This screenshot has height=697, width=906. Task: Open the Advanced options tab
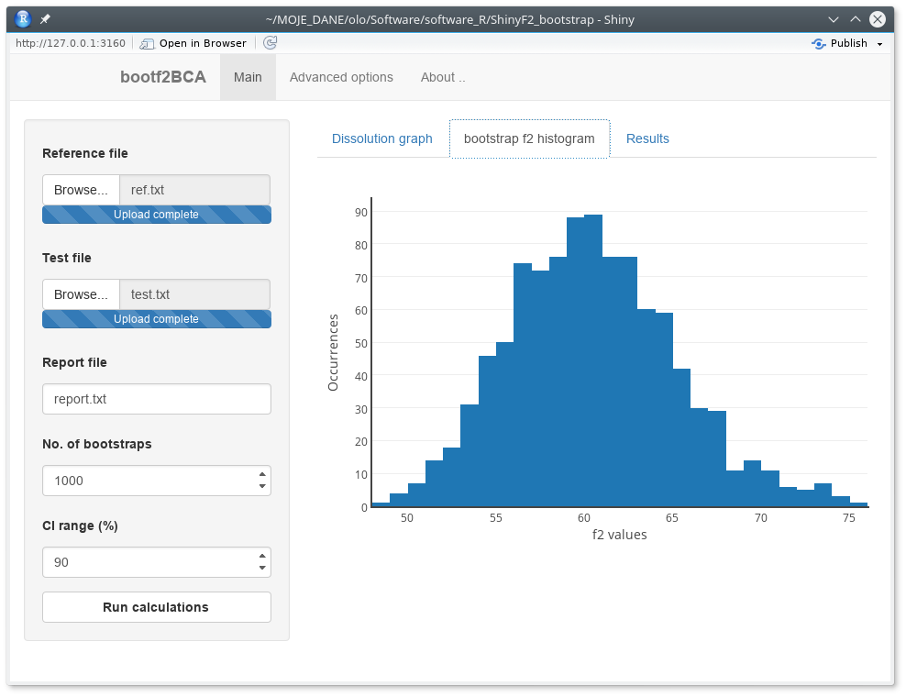(341, 77)
